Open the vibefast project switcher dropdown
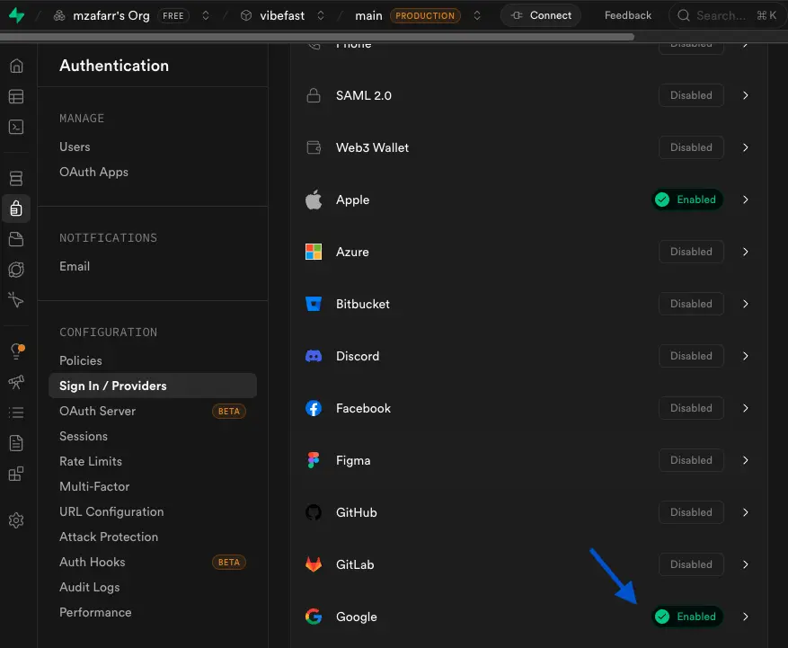Viewport: 788px width, 648px height. coord(321,15)
